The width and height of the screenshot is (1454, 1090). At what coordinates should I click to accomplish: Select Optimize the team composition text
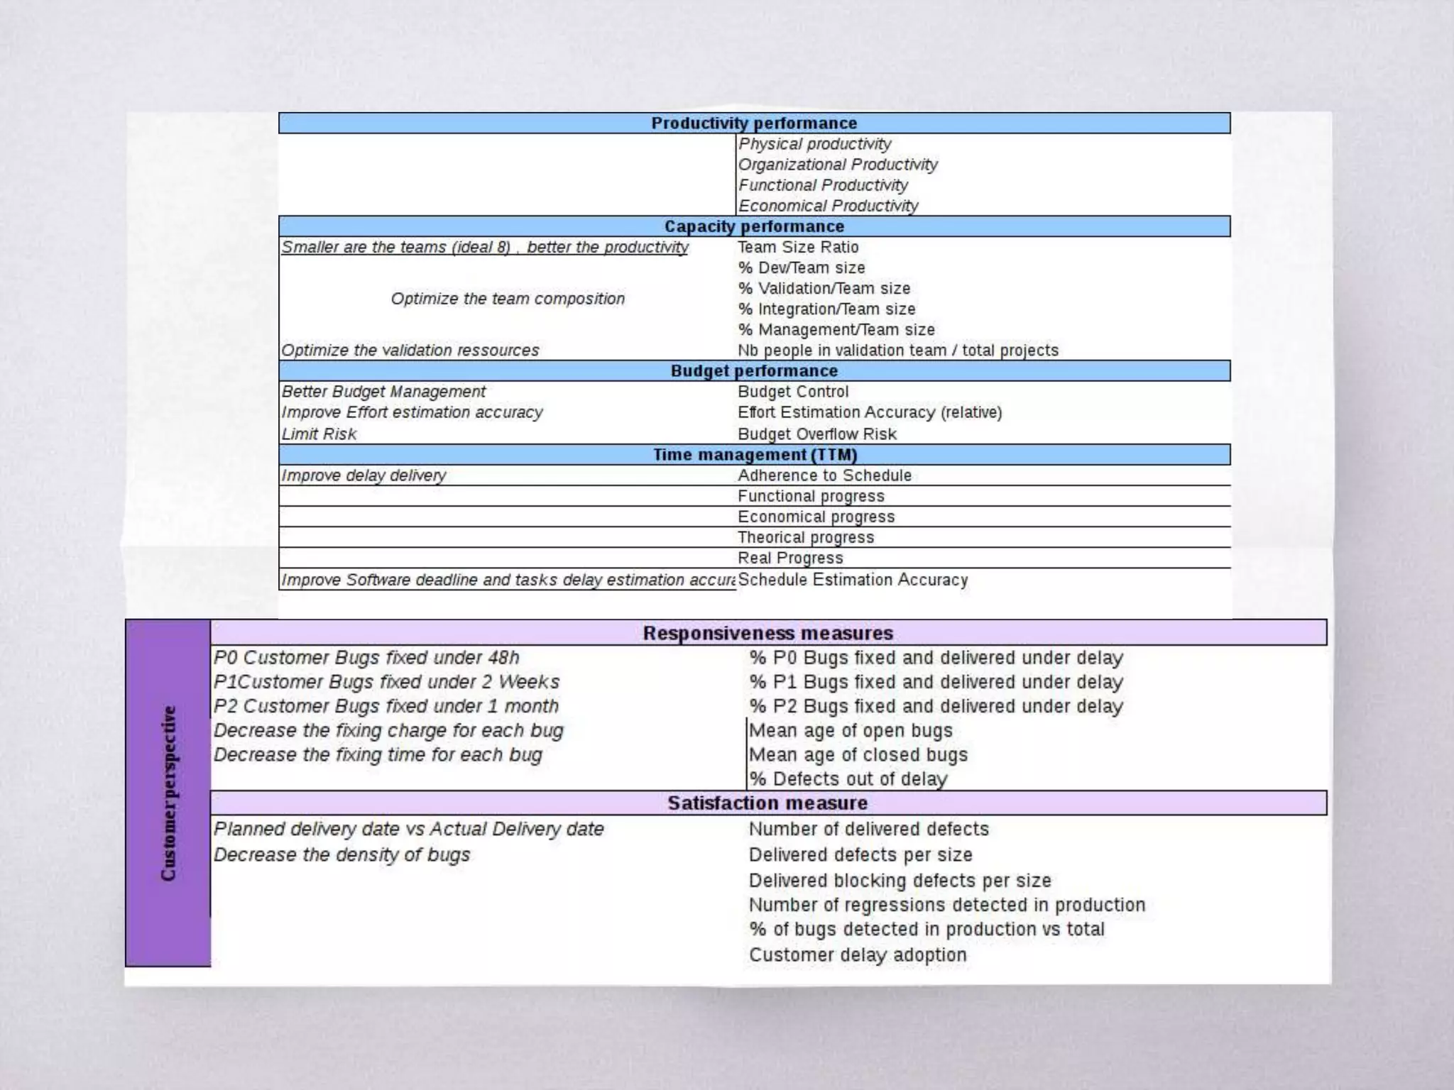click(508, 299)
